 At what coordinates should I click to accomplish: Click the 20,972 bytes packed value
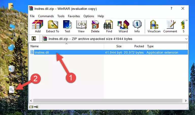[x=134, y=52]
